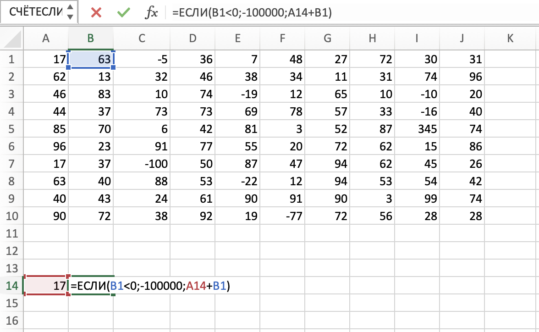Select column C header
The height and width of the screenshot is (332, 539).
pos(142,39)
